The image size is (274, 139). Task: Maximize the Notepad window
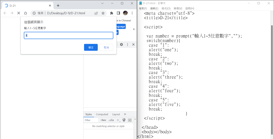(259, 3)
